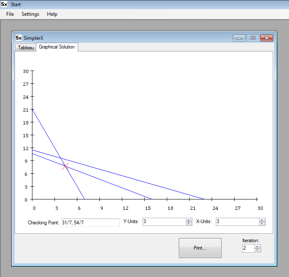Decrease Iteration with the down arrow

pyautogui.click(x=257, y=250)
